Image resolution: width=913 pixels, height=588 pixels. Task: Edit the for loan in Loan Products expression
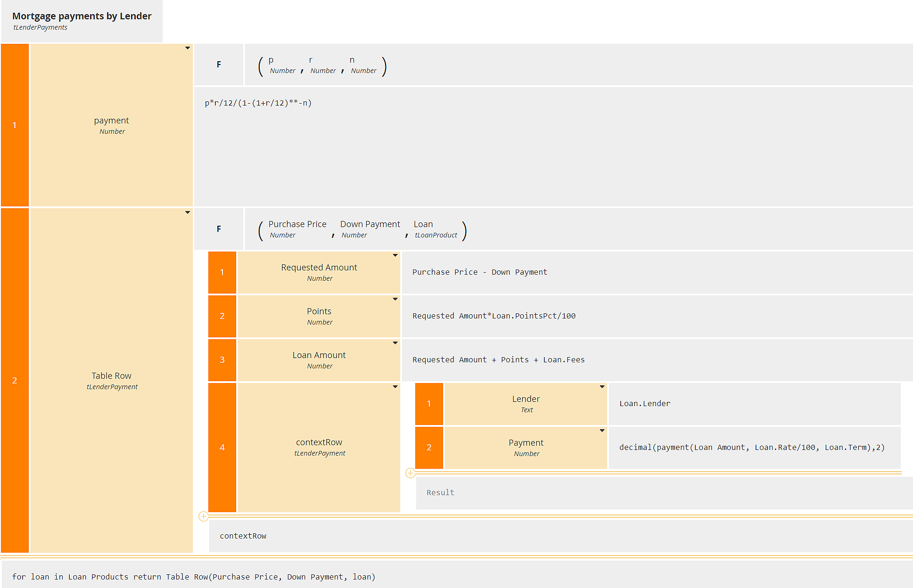[193, 577]
